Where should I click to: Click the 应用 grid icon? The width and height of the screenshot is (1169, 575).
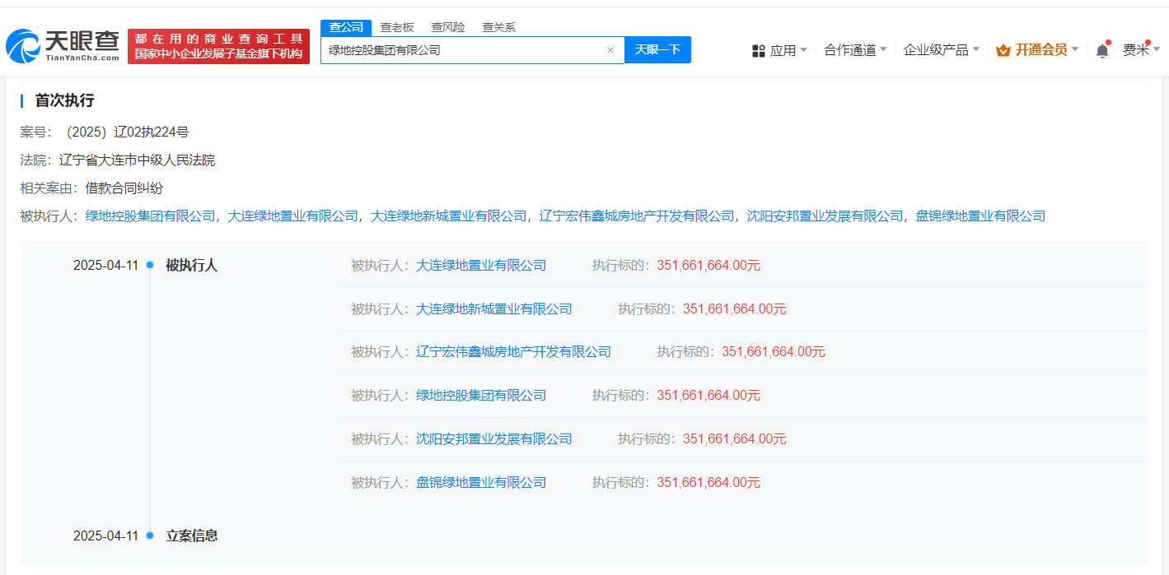coord(759,51)
